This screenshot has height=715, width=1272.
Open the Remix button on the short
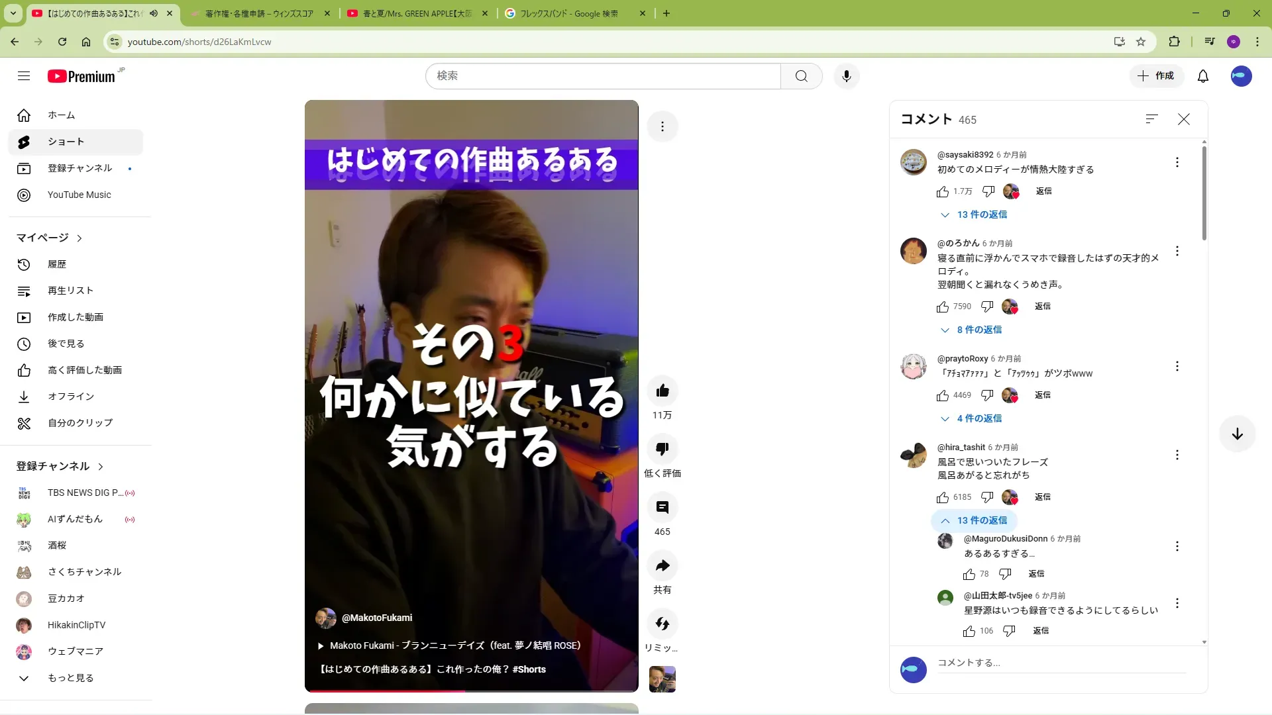[x=662, y=624]
